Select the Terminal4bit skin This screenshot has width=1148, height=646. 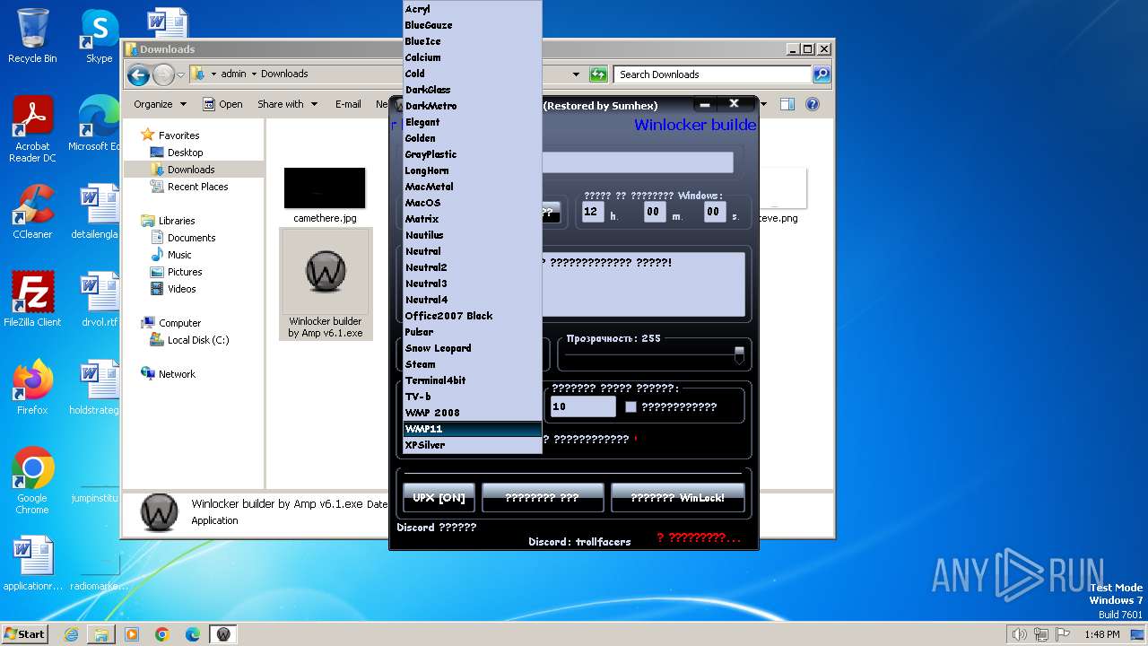click(x=473, y=380)
